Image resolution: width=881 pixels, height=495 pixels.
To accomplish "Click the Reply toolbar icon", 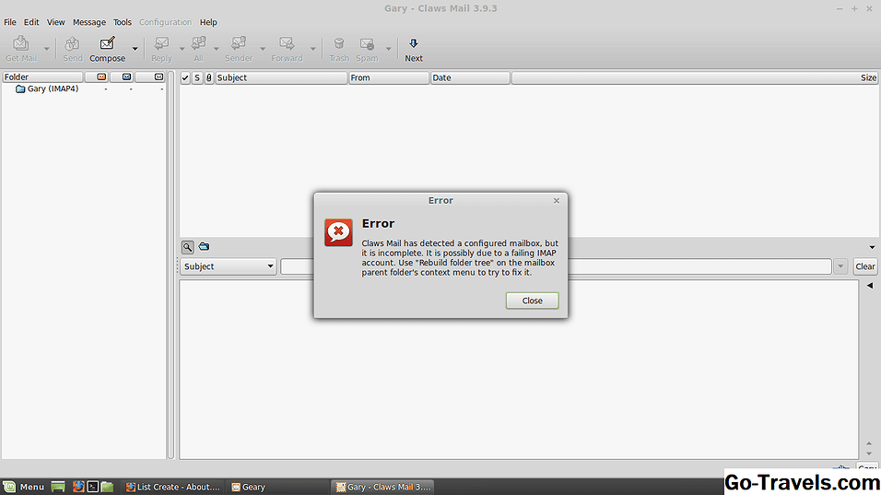I will [x=161, y=43].
